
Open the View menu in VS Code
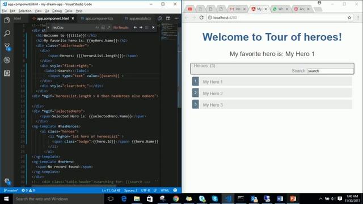tap(38, 11)
